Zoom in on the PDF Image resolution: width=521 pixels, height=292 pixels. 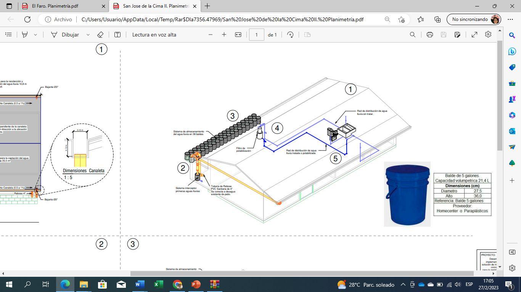tap(224, 35)
